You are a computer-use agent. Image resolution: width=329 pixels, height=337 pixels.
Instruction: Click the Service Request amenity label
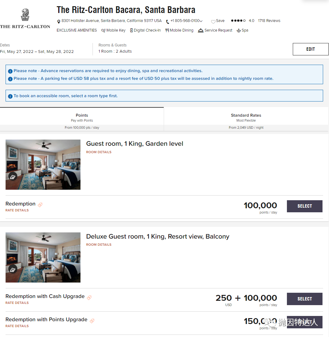218,30
